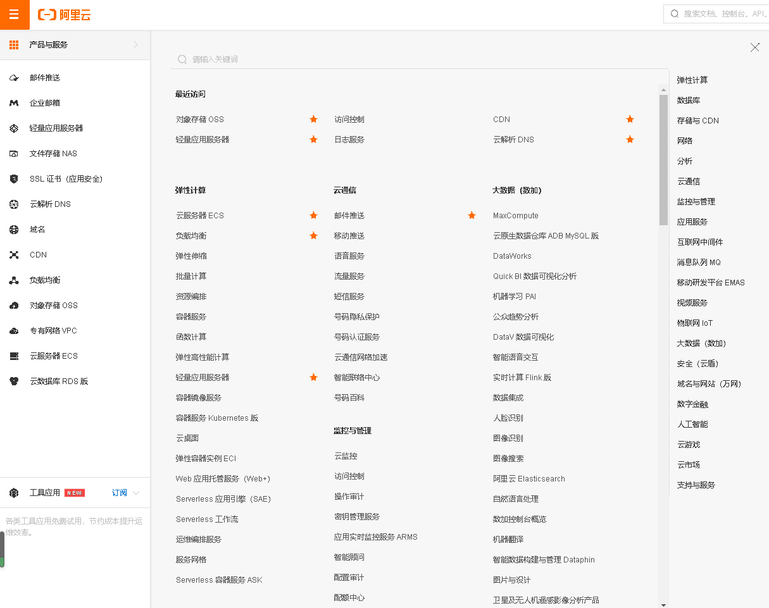Open 号码隐私保护 link
This screenshot has width=769, height=608.
[x=357, y=317]
